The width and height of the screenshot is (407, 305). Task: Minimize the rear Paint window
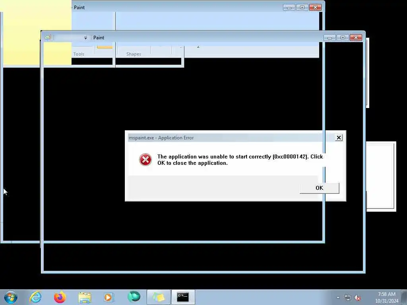(289, 8)
